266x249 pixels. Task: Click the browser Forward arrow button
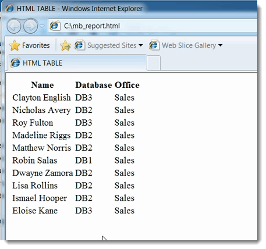tap(30, 26)
